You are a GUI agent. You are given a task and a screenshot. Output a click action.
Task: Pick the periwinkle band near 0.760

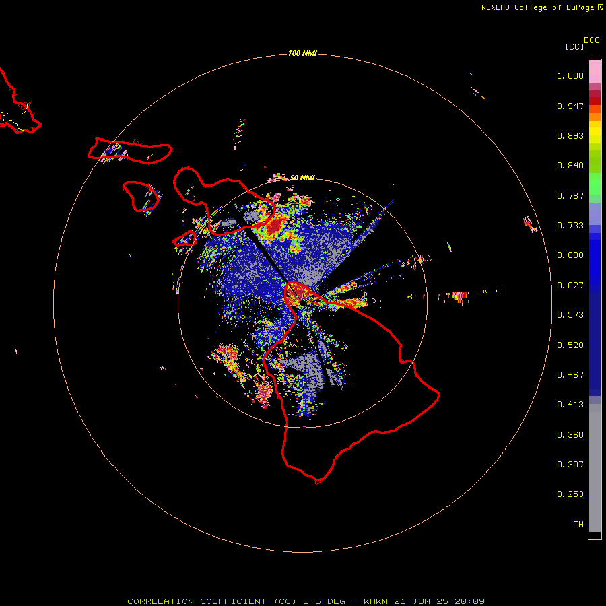click(x=595, y=214)
